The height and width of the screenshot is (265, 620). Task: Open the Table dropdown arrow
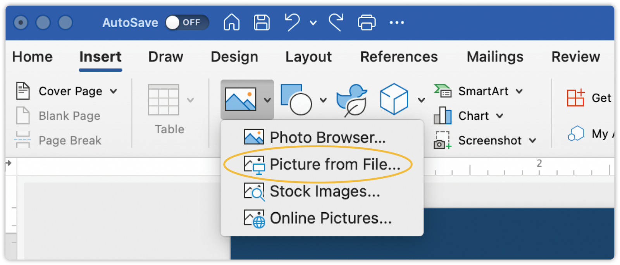tap(190, 100)
